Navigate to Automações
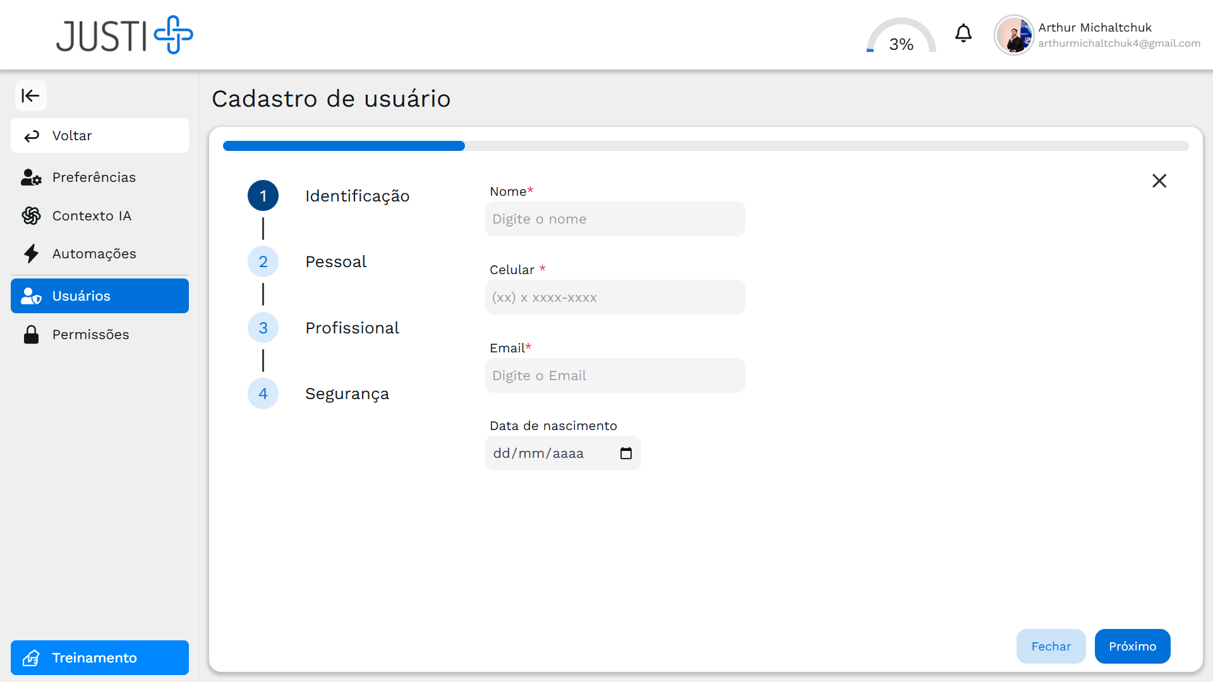The image size is (1213, 682). click(94, 254)
